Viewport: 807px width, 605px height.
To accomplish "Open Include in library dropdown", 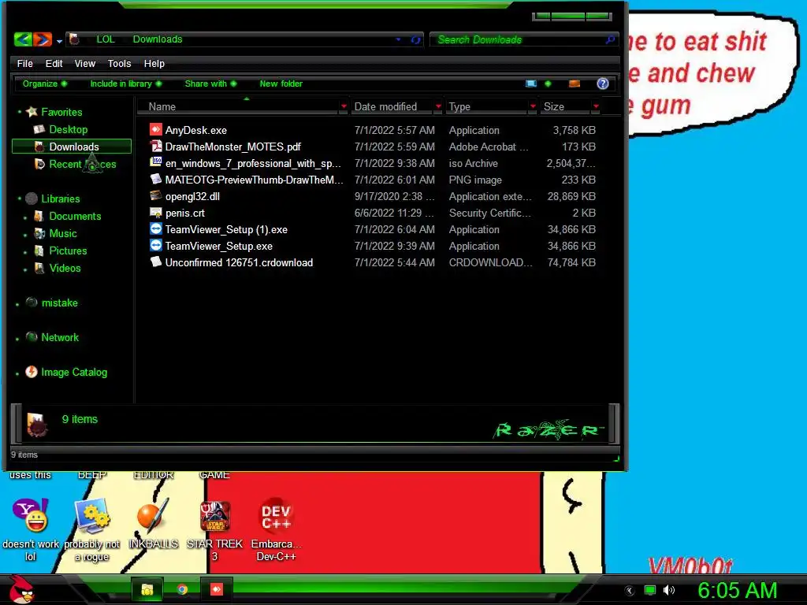I will click(125, 84).
